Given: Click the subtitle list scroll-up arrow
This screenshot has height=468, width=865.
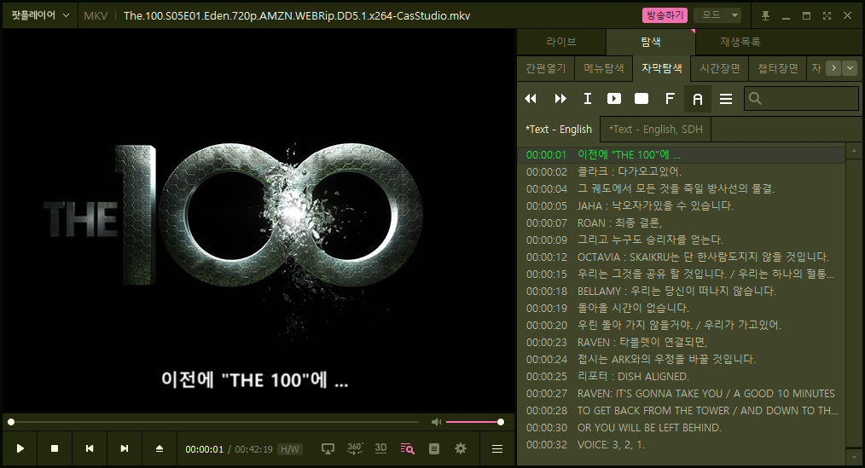Looking at the screenshot, I should [852, 150].
